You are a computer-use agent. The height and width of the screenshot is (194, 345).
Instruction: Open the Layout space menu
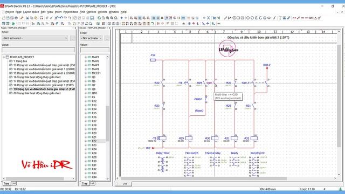click(x=31, y=12)
